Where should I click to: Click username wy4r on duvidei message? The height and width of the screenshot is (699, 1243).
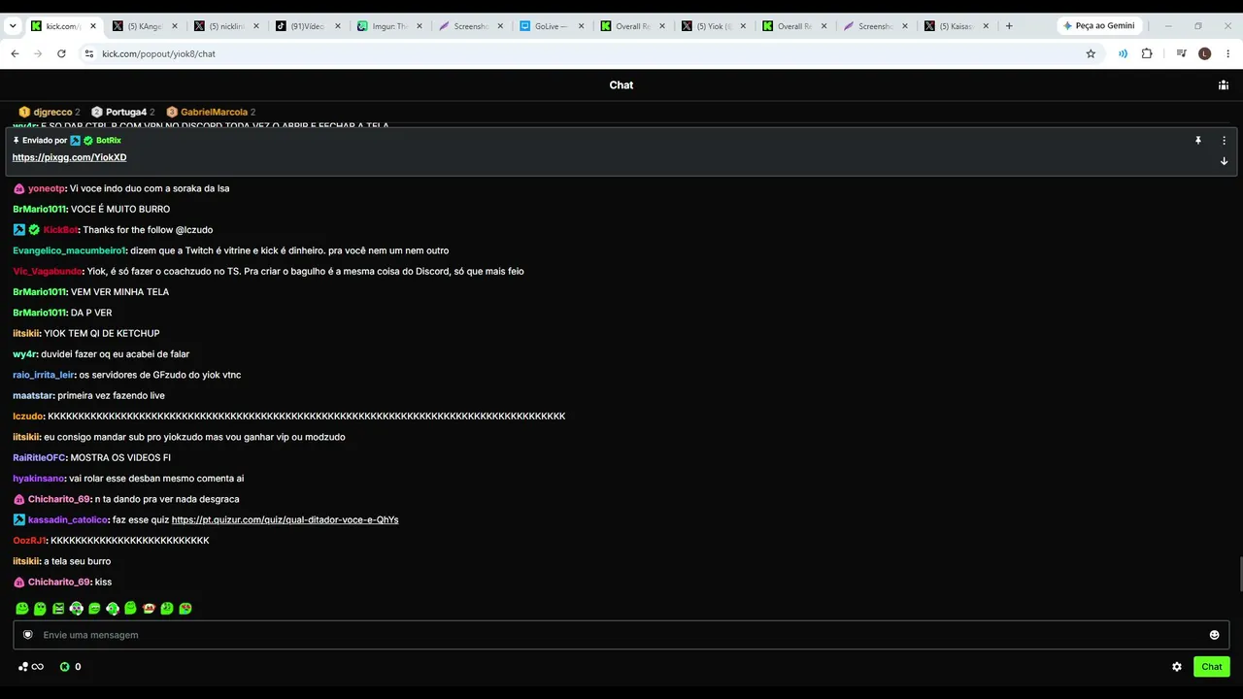(x=25, y=354)
